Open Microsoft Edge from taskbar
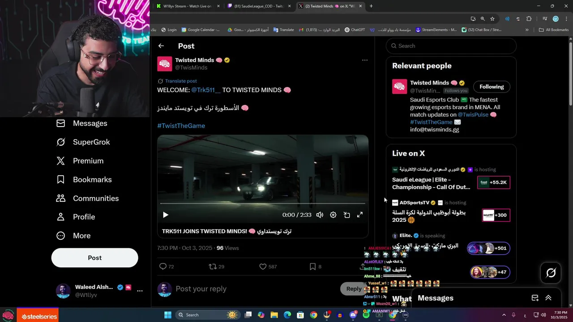Screen dimensions: 573x322 coord(287,315)
